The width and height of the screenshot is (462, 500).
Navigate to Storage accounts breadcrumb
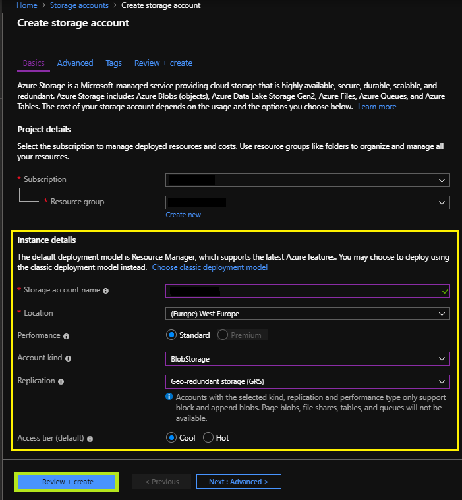[79, 5]
